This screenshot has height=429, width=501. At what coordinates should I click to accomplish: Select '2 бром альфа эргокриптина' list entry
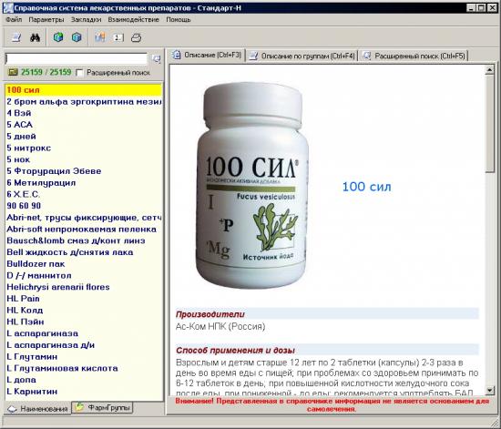[84, 102]
